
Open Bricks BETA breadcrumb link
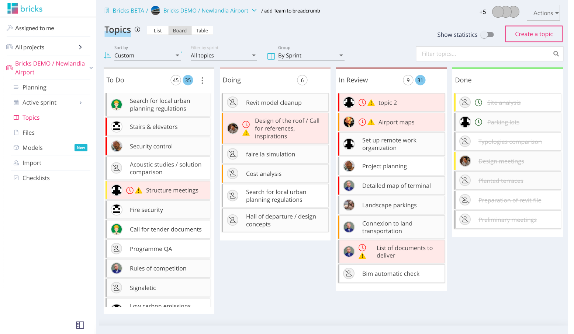pyautogui.click(x=128, y=11)
